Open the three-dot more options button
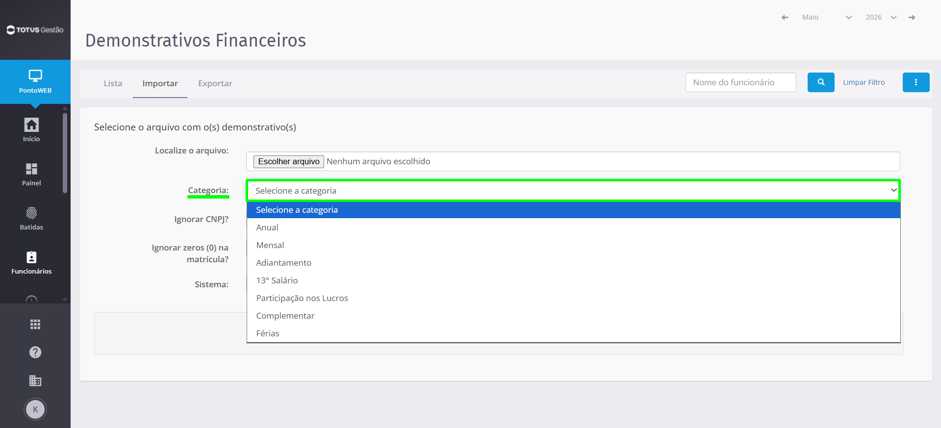This screenshot has height=428, width=941. coord(916,82)
